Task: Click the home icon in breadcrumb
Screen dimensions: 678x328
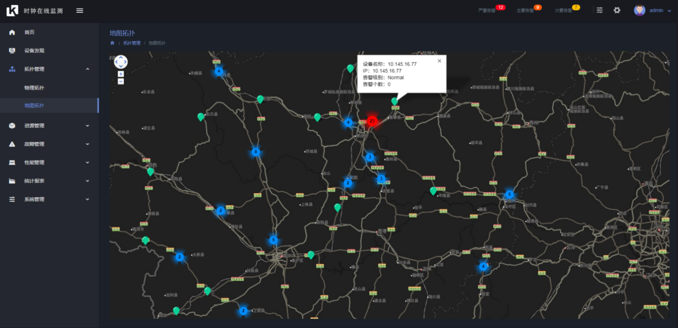Action: 112,43
